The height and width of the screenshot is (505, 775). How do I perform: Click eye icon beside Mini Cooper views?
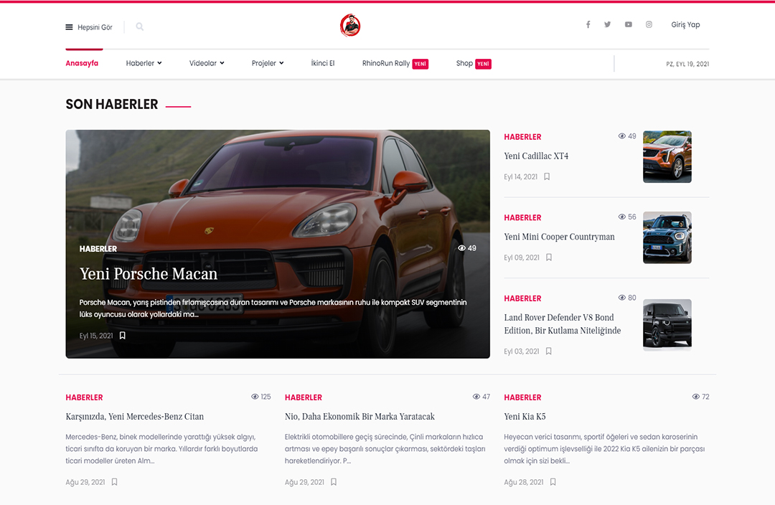[x=621, y=217]
